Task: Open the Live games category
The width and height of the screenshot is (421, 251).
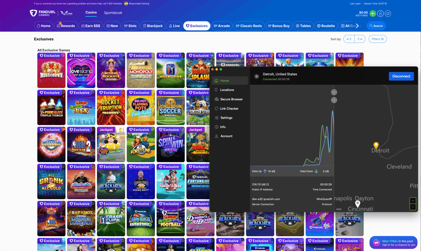Action: point(174,26)
